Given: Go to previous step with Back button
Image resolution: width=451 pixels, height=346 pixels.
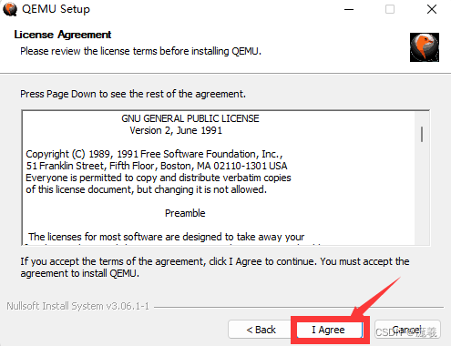Looking at the screenshot, I should coord(261,330).
